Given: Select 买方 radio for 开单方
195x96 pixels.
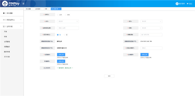Looking at the screenshot, I should pos(58,15).
